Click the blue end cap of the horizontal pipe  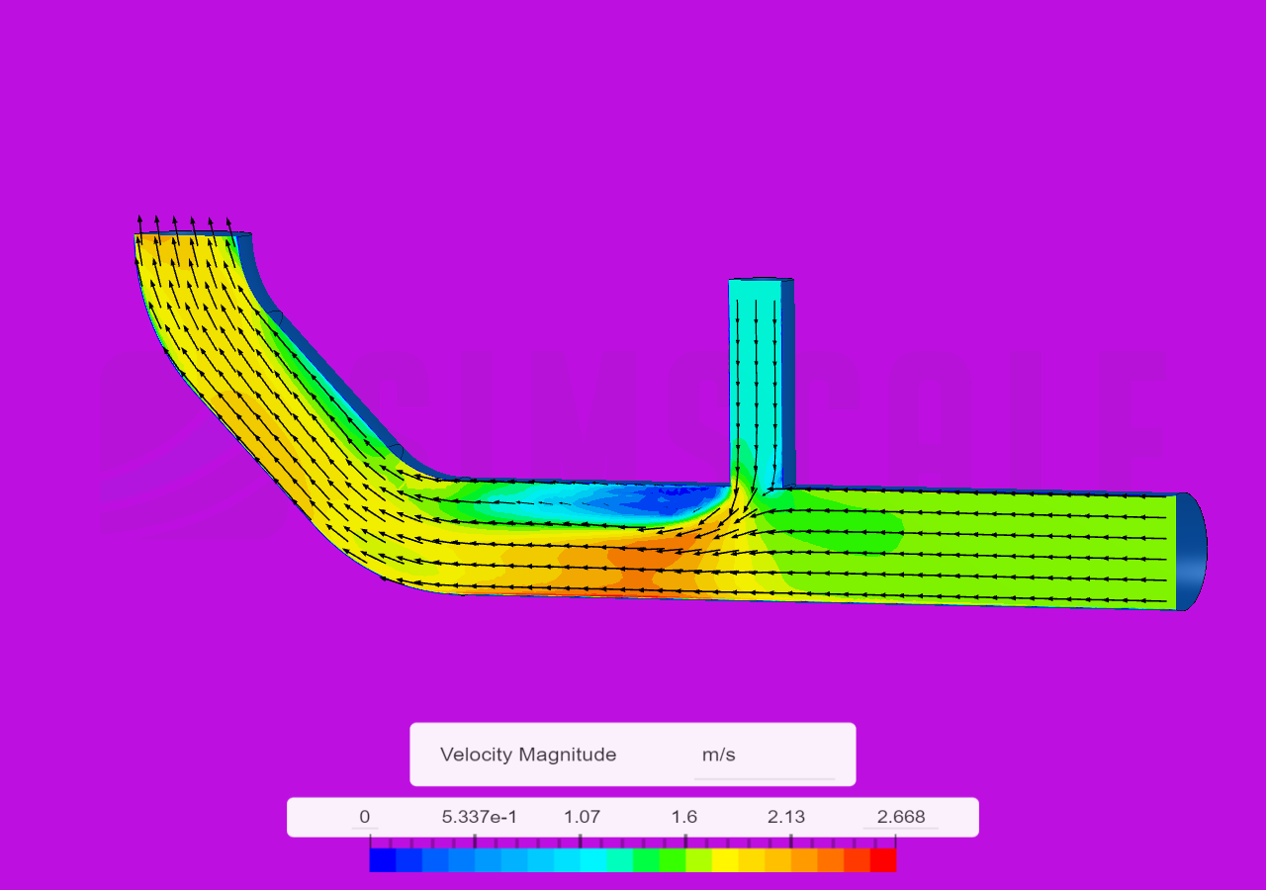[x=1192, y=552]
